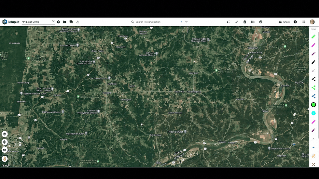Click the locate-me target button

[5, 142]
